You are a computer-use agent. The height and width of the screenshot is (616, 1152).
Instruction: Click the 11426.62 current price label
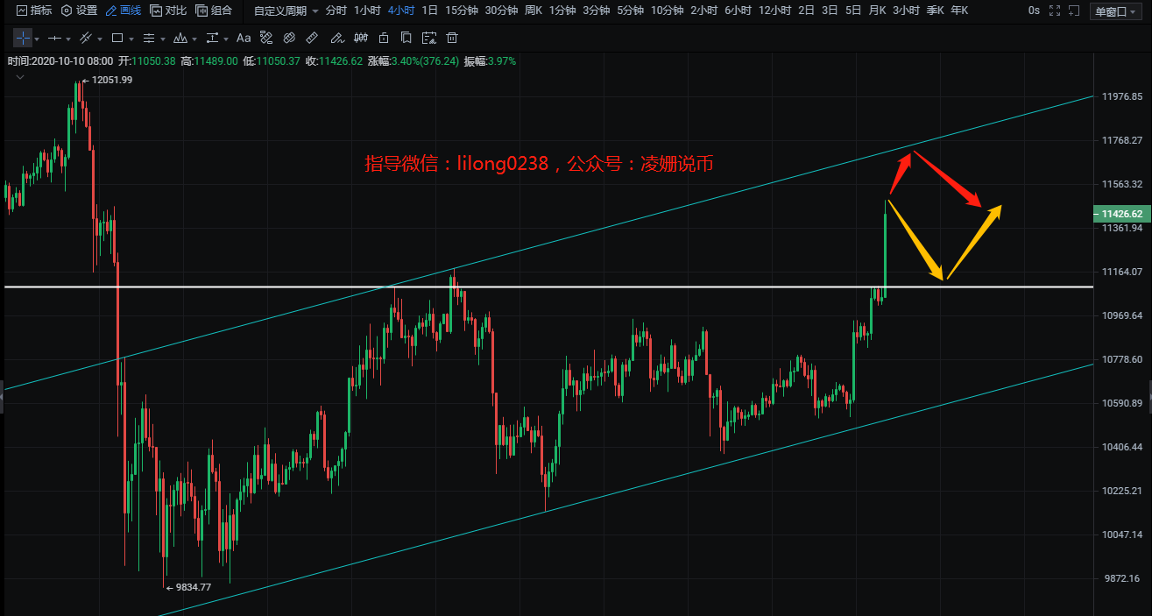(1121, 214)
